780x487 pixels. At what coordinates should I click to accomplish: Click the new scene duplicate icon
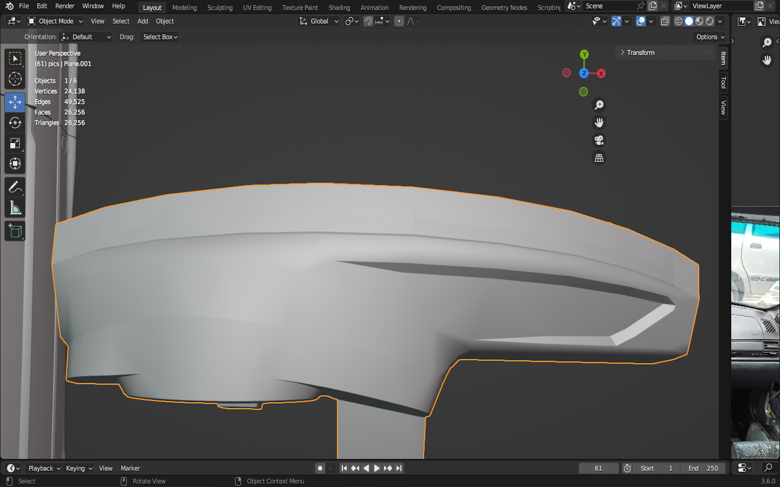point(653,6)
